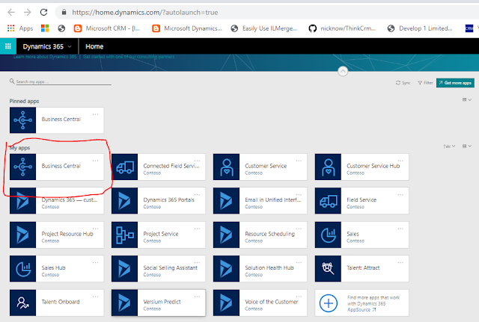Launch Resource Scheduling app icon
The height and width of the screenshot is (322, 479).
click(226, 235)
